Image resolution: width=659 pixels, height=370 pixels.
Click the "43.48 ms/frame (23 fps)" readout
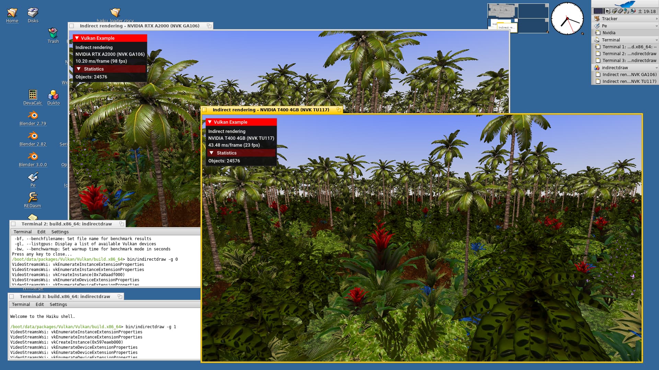point(234,145)
